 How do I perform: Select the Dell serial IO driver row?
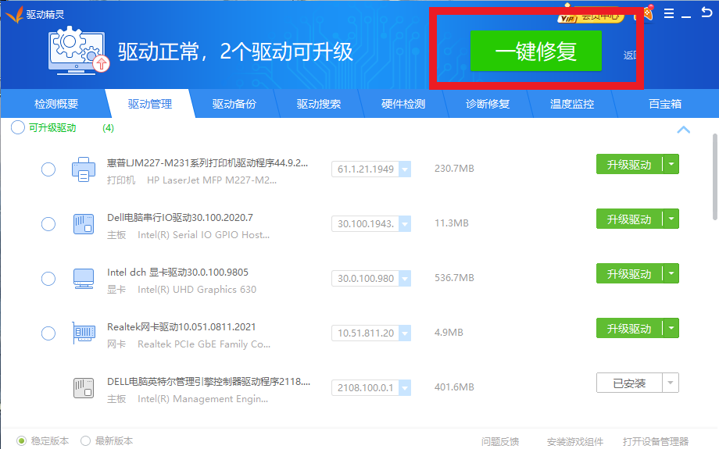coord(48,224)
